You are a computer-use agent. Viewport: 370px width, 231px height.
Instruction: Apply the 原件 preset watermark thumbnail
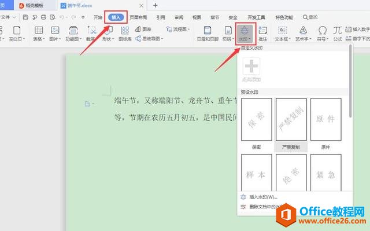coord(326,119)
